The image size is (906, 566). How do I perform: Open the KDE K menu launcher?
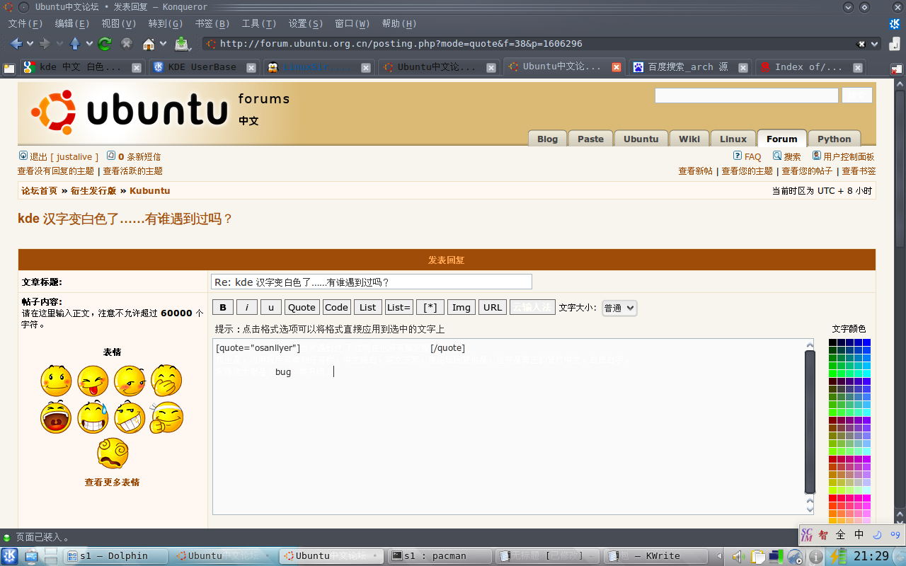[x=10, y=556]
